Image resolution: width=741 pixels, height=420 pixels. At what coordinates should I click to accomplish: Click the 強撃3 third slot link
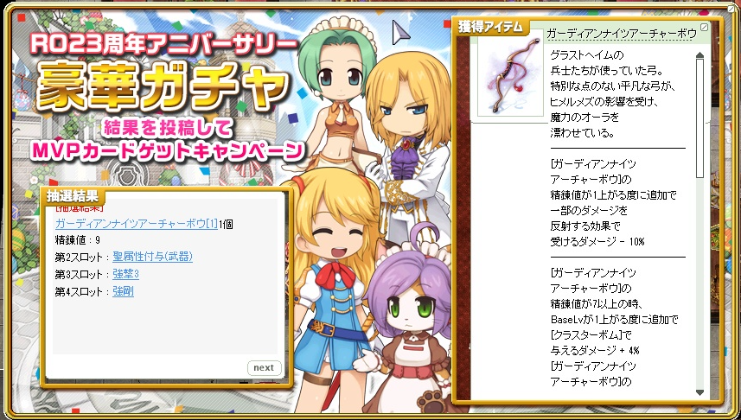coord(125,274)
